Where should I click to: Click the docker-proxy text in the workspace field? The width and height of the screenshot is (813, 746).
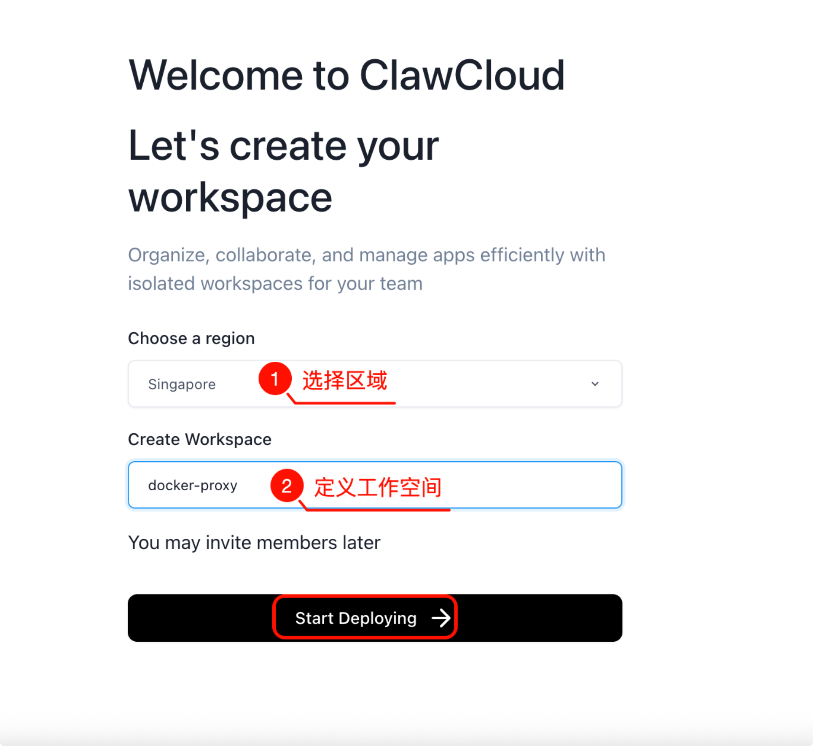(193, 486)
